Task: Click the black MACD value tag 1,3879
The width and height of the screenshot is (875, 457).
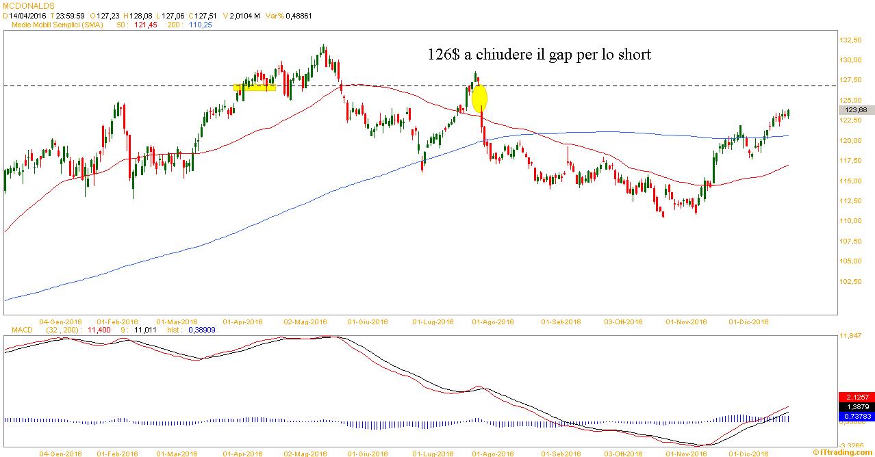Action: pos(856,406)
